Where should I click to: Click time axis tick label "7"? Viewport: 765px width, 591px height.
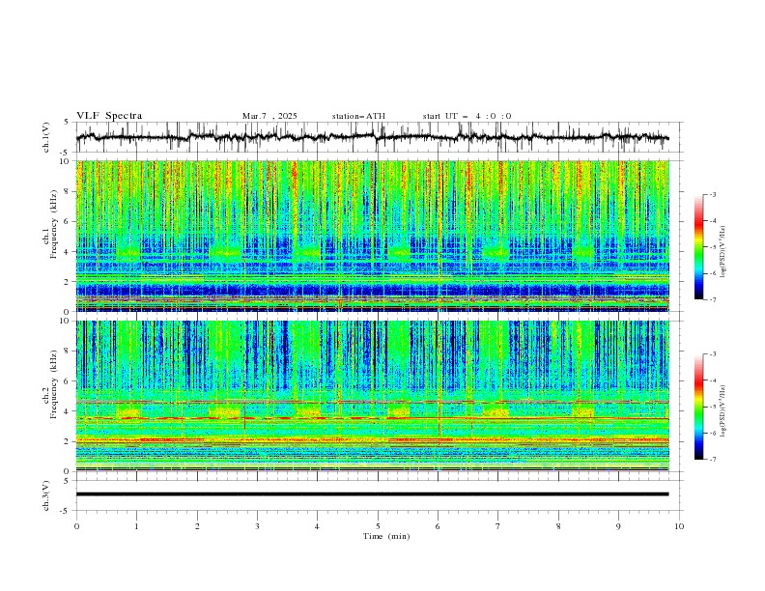pyautogui.click(x=497, y=526)
